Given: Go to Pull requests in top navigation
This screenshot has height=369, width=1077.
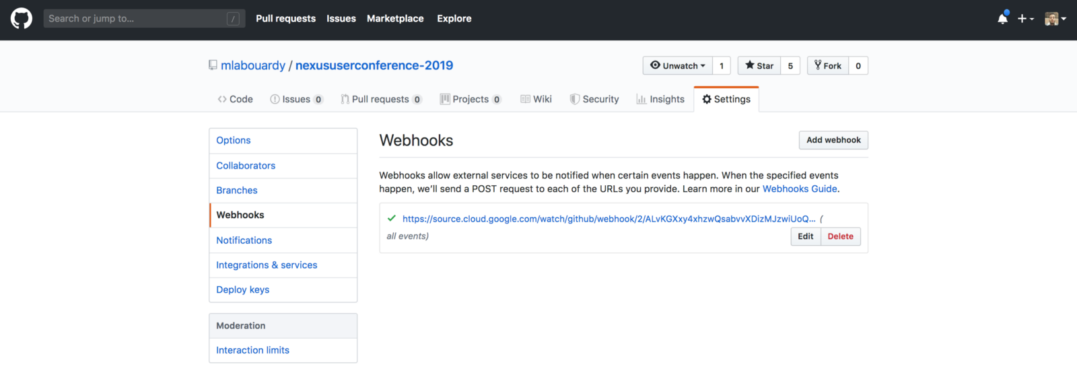Looking at the screenshot, I should tap(285, 18).
